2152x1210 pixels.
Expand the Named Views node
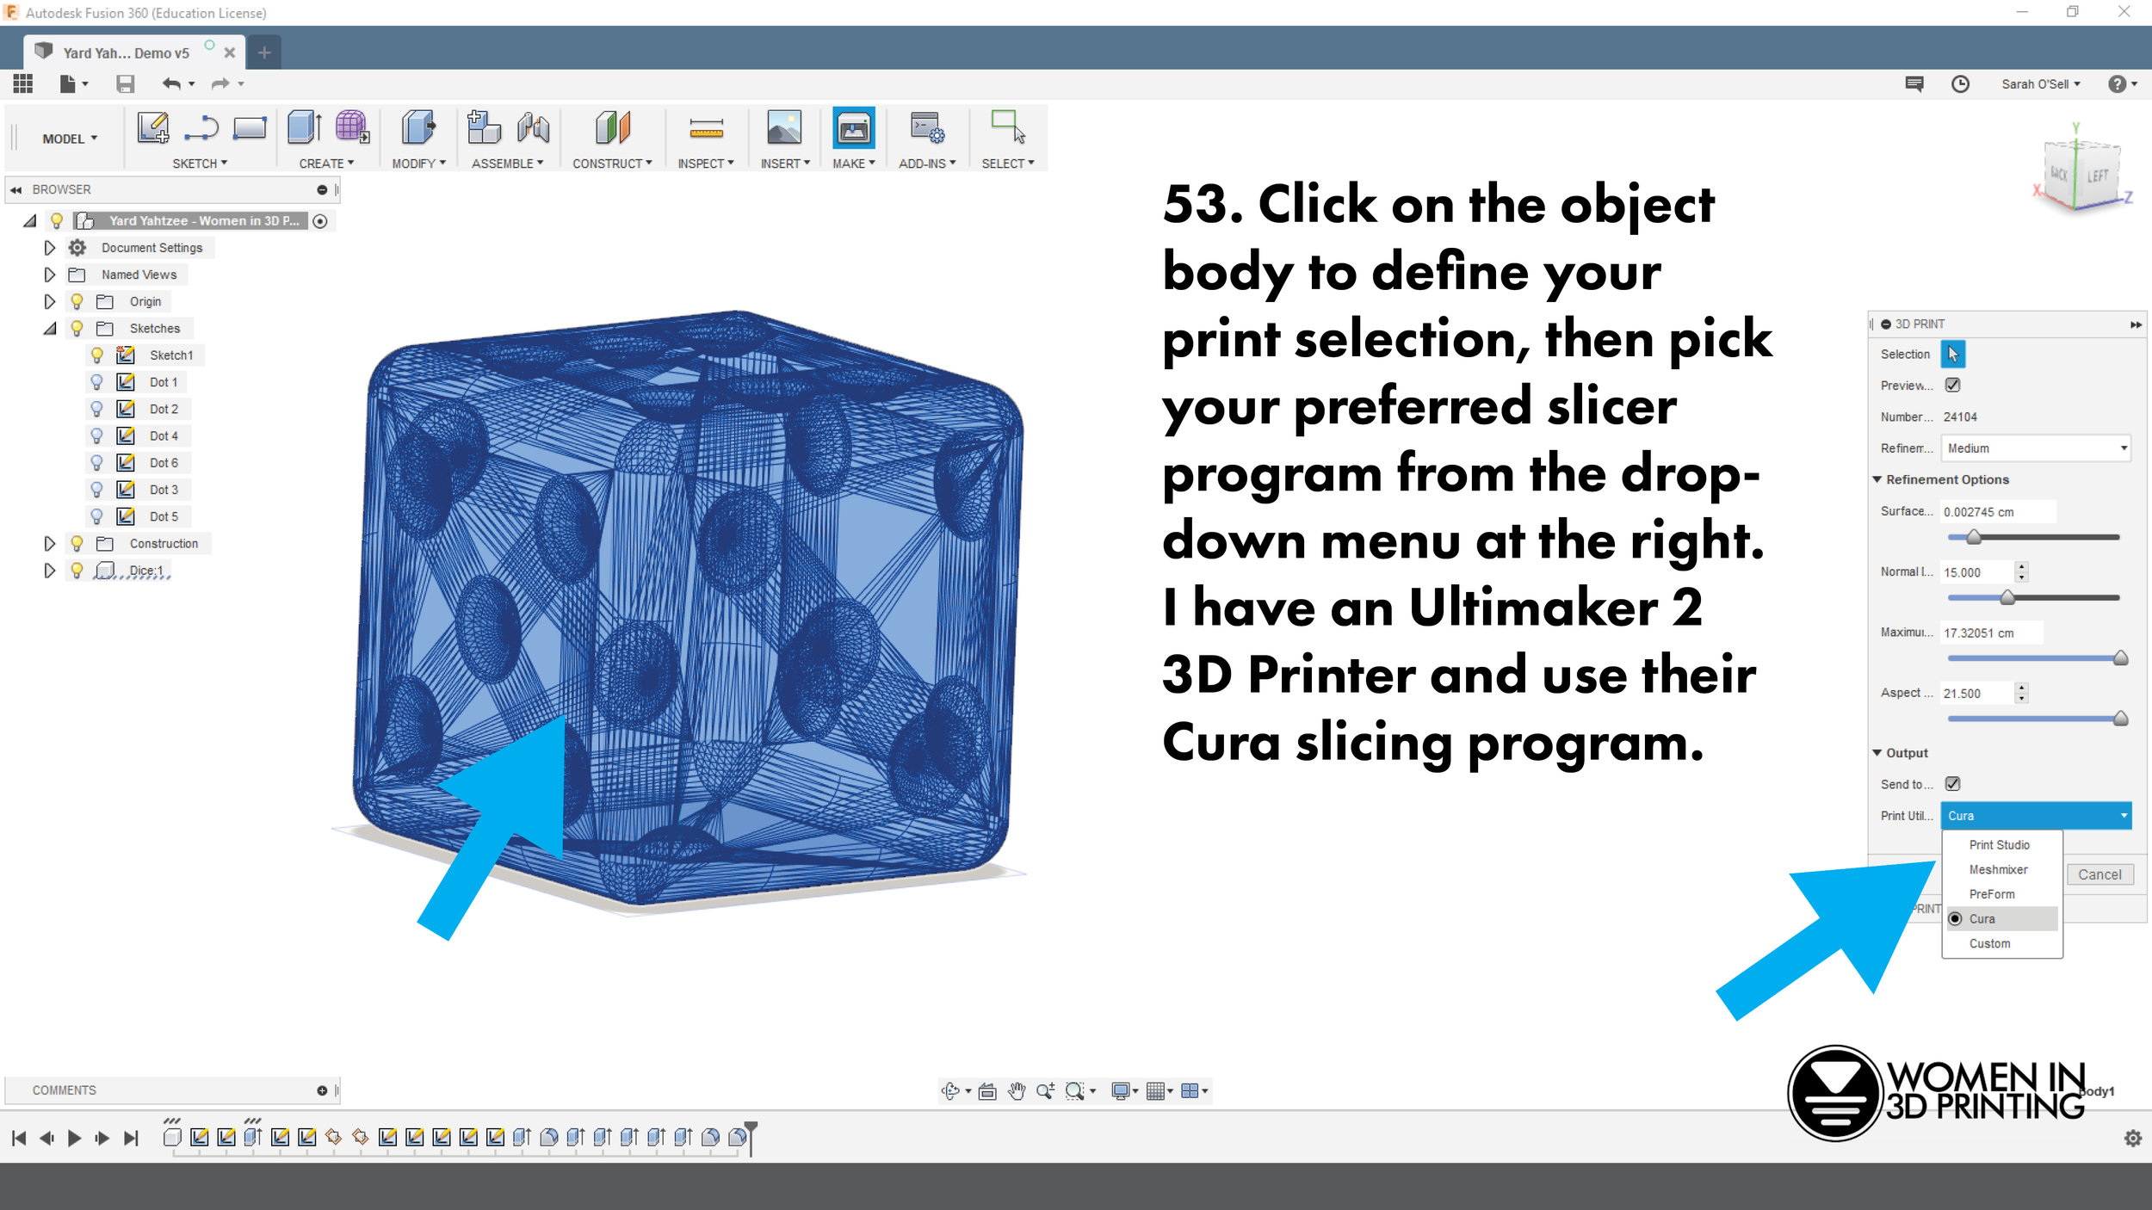pyautogui.click(x=49, y=275)
